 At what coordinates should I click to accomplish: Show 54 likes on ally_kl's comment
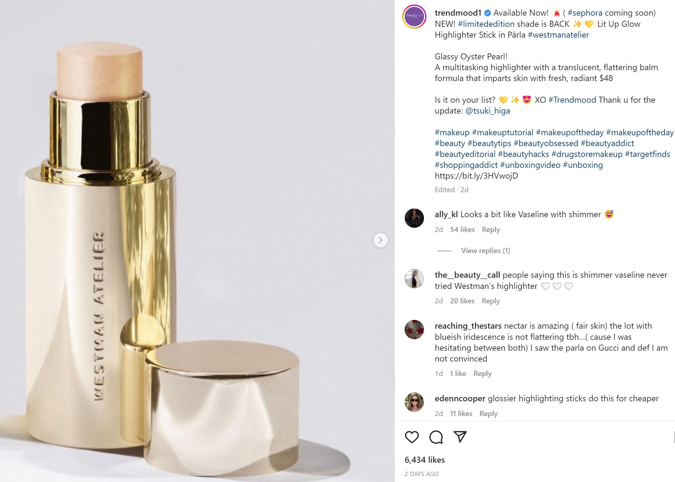[462, 230]
